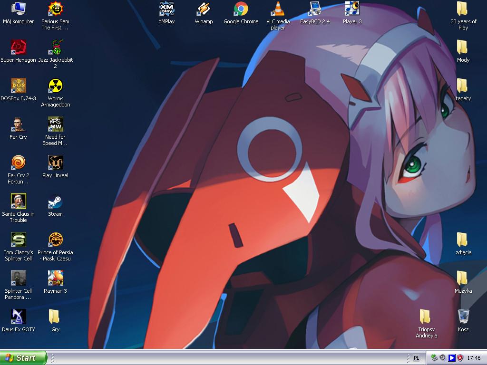This screenshot has width=487, height=365.
Task: Select the Tom Clancy's Splinter Cell icon
Action: click(x=19, y=240)
